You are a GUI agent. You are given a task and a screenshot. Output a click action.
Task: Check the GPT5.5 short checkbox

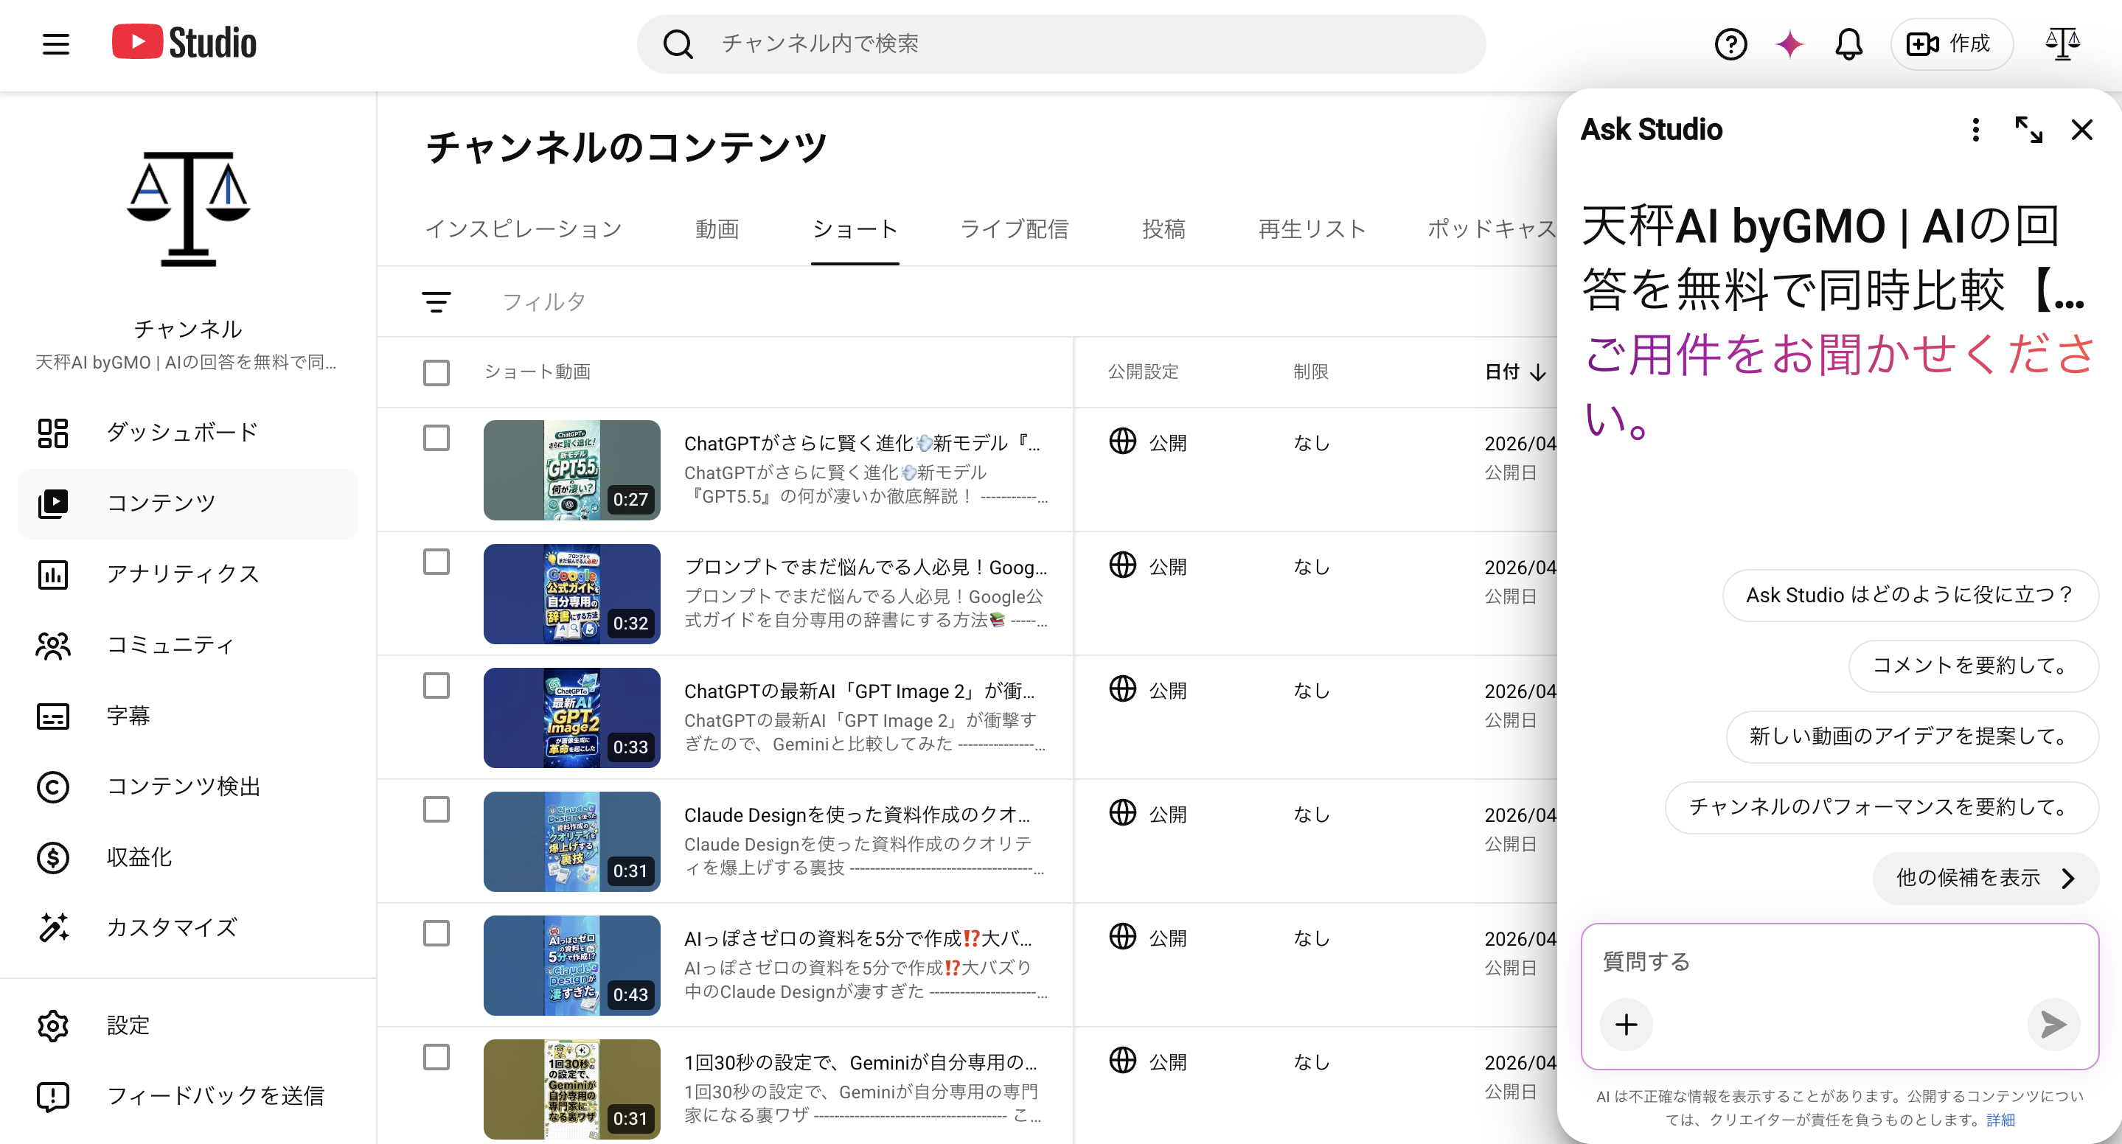tap(436, 438)
